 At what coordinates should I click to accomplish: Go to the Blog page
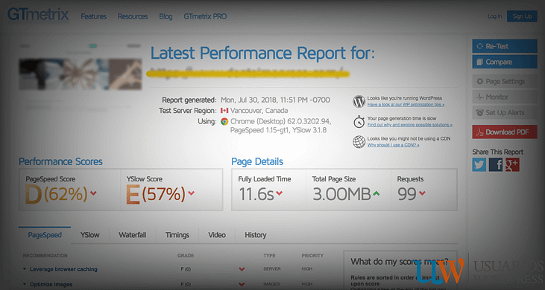coord(166,16)
